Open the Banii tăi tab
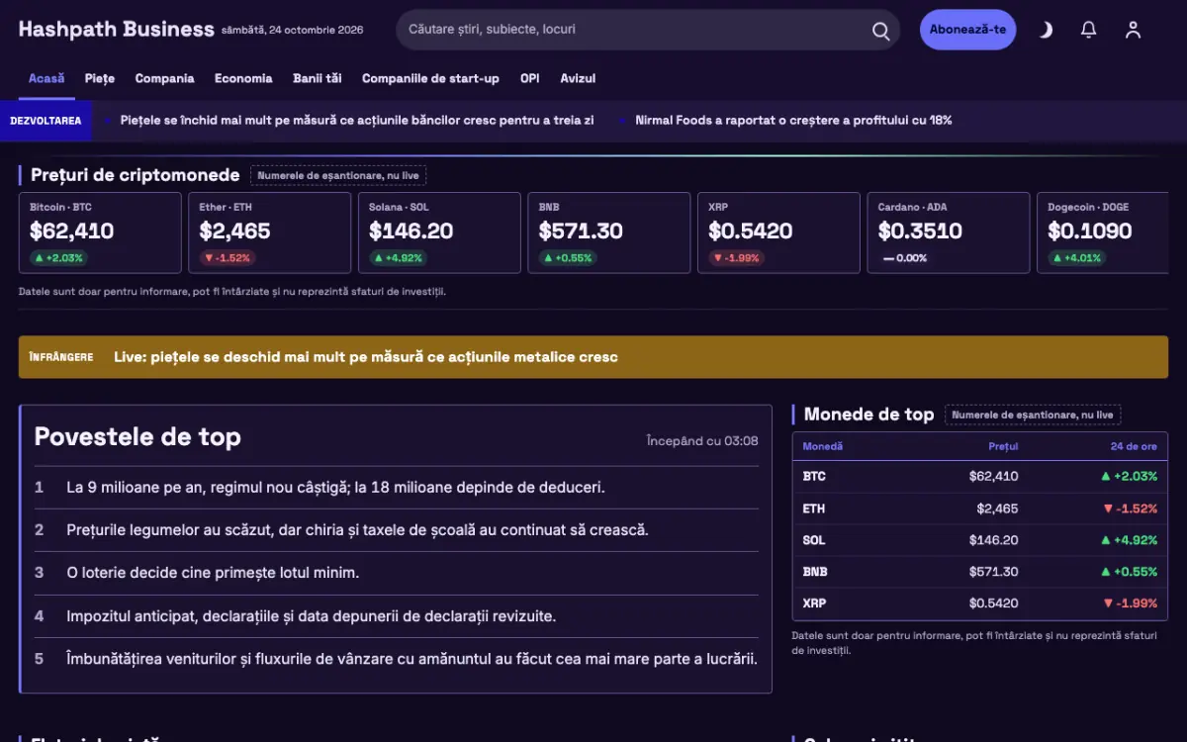Image resolution: width=1187 pixels, height=742 pixels. (x=318, y=79)
